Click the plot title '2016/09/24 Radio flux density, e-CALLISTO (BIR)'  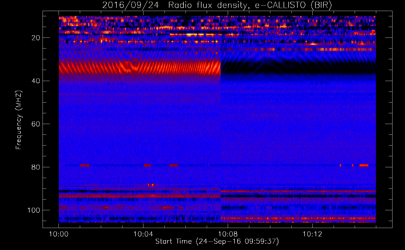point(217,5)
